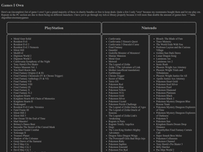
Task: Select 'Fatal Frame III' entry
Action: coord(21,110)
